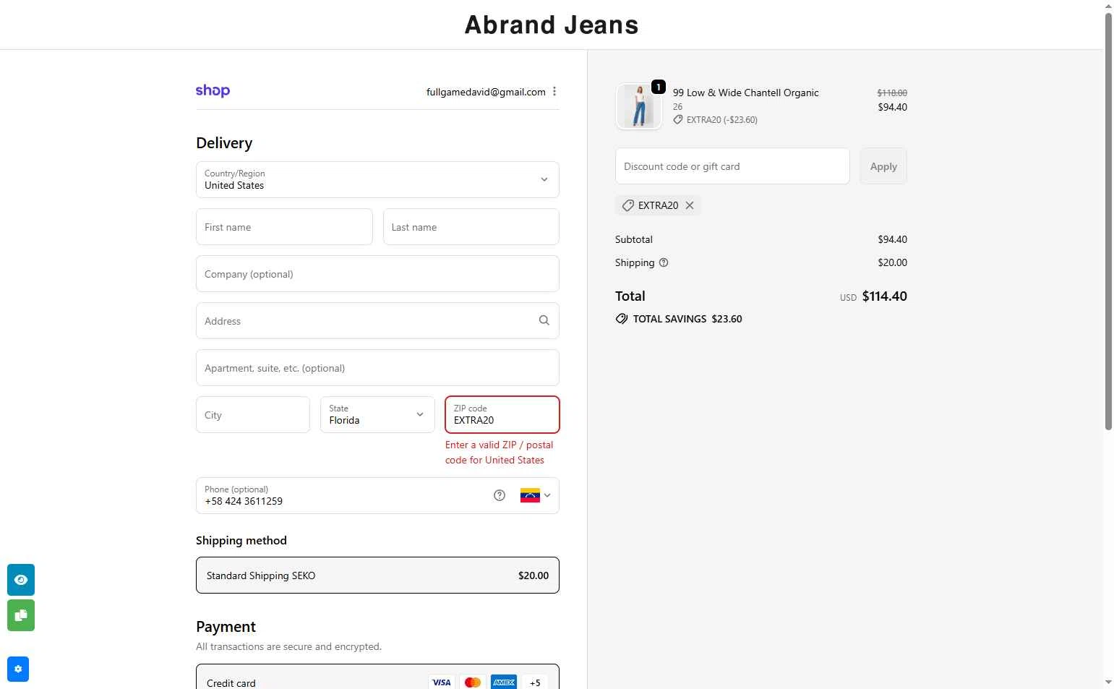
Task: Select Standard Shipping SEKO option
Action: point(377,575)
